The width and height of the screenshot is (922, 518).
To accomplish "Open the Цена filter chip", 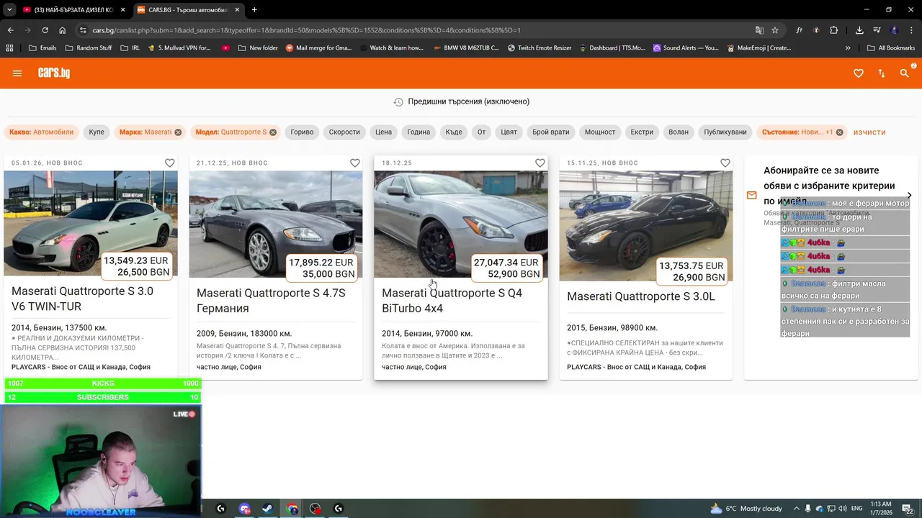I will tap(383, 132).
